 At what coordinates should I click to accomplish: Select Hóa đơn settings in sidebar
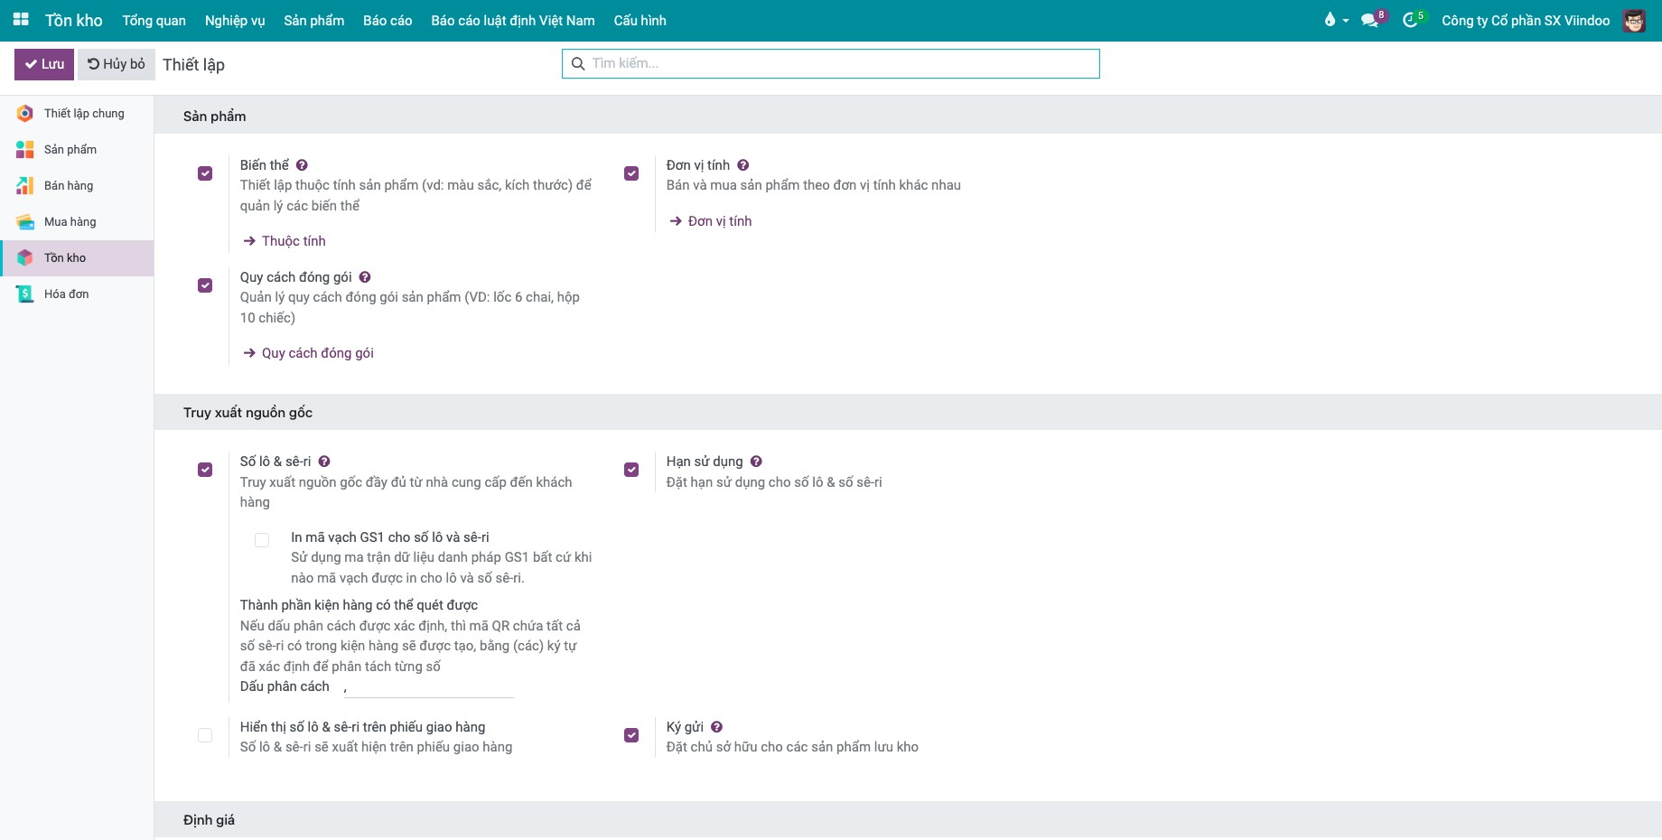click(x=77, y=294)
